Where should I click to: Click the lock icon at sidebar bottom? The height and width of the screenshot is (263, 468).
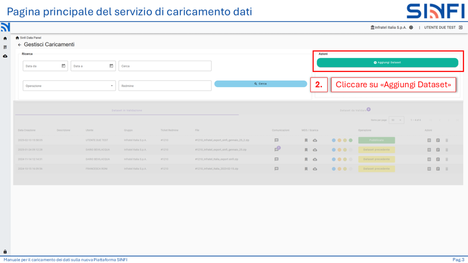coord(4,252)
